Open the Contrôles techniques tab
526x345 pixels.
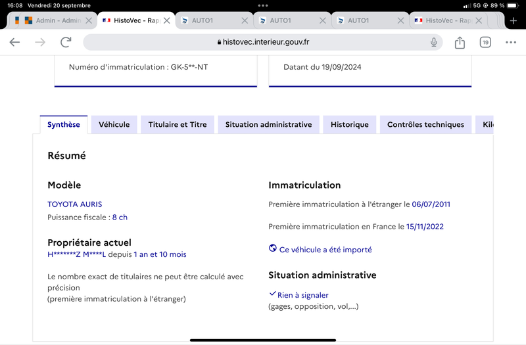(x=425, y=125)
